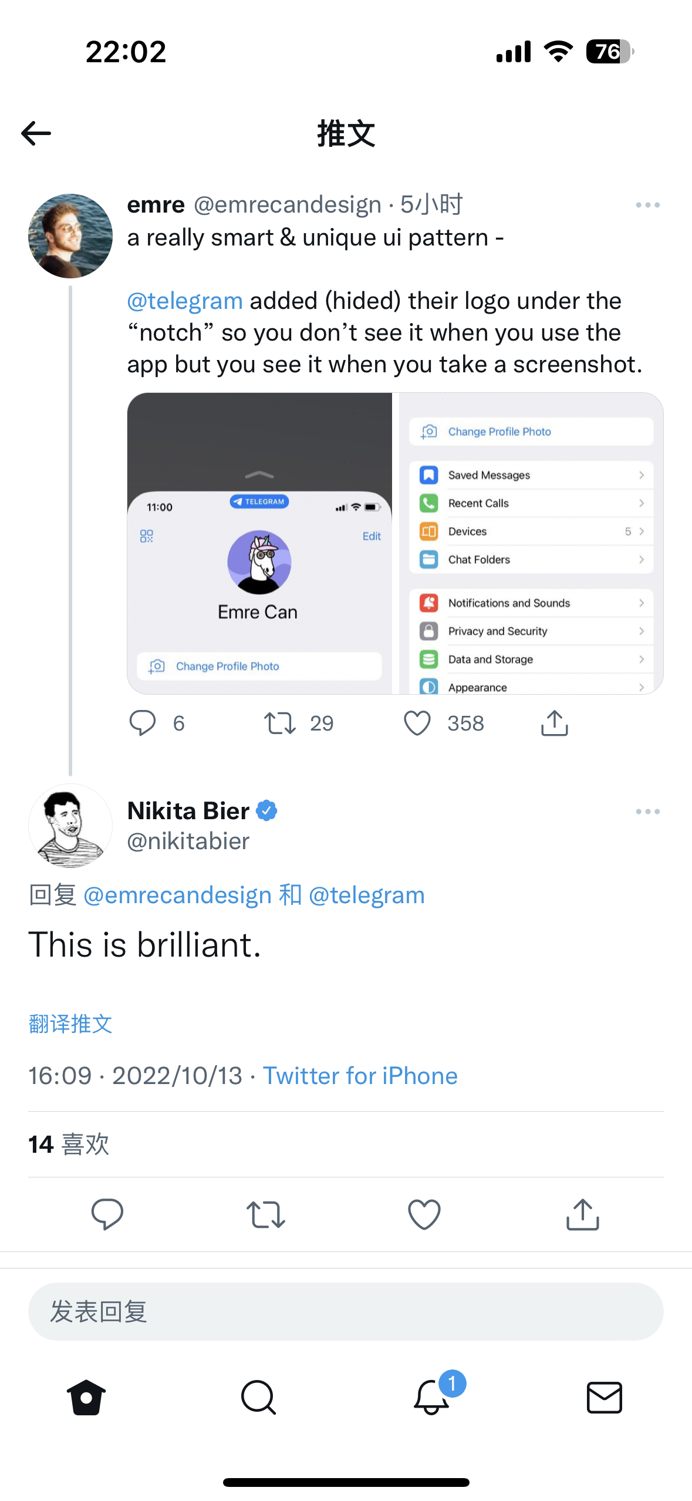Like Nikita Bier's reply
Screen dimensions: 692x1501
tap(424, 1214)
